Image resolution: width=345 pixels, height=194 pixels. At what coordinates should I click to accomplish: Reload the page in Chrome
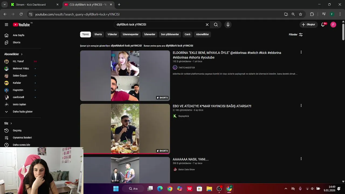point(21,14)
